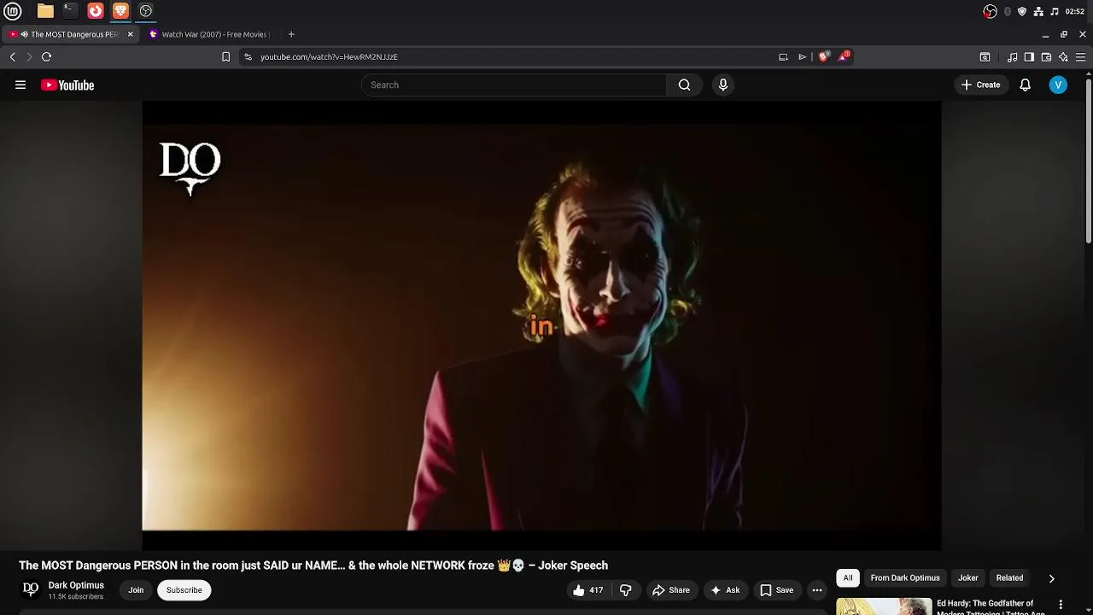
Task: Open the sound tray music note icon
Action: (x=1055, y=11)
